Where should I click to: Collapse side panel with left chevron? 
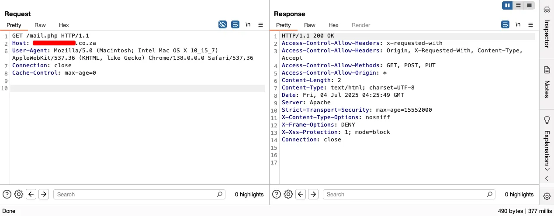click(x=547, y=178)
